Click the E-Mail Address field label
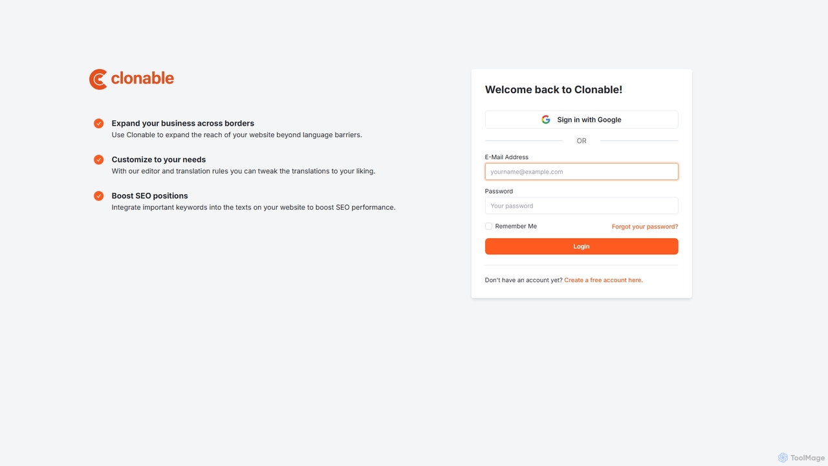This screenshot has height=466, width=828. tap(507, 157)
